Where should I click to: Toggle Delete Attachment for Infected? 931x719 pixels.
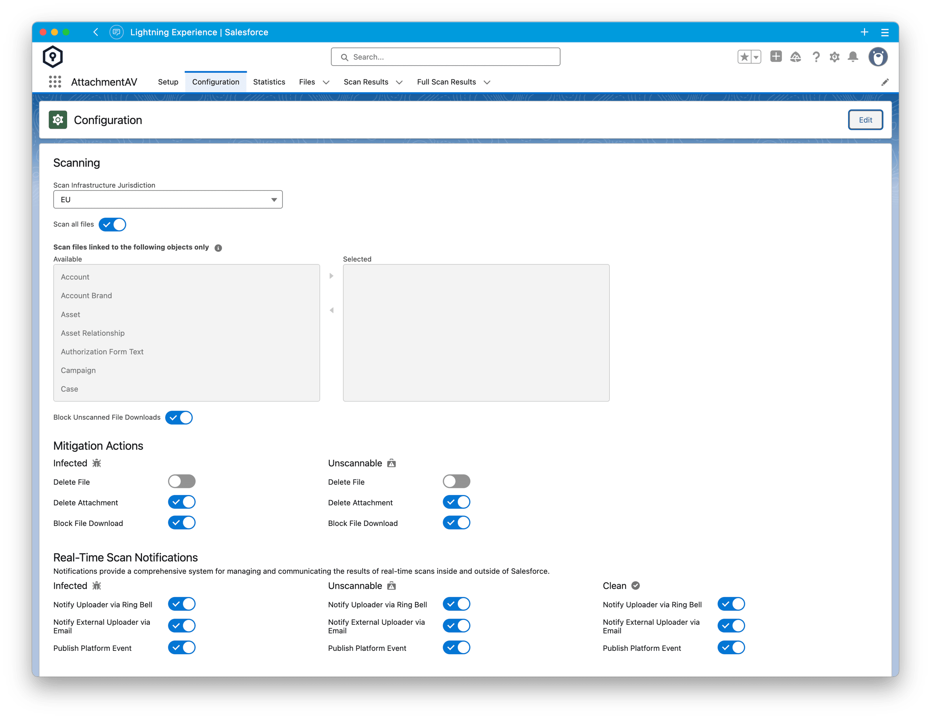pyautogui.click(x=182, y=502)
